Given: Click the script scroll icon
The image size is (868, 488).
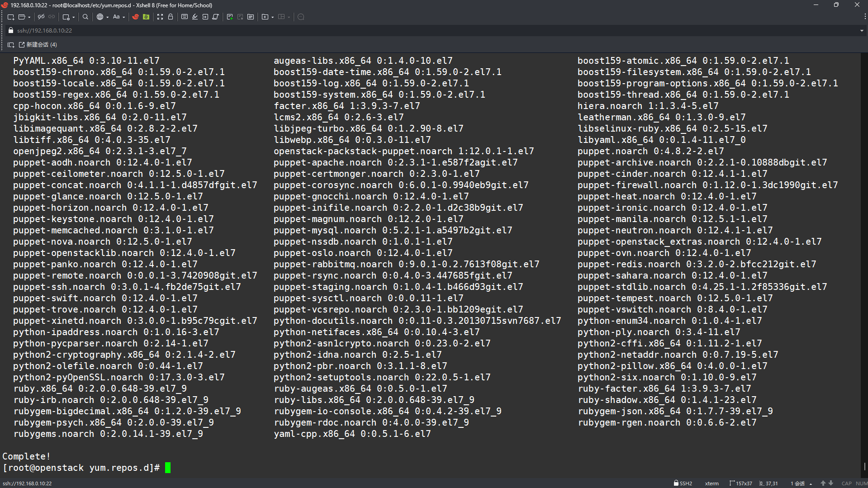Looking at the screenshot, I should [x=216, y=17].
